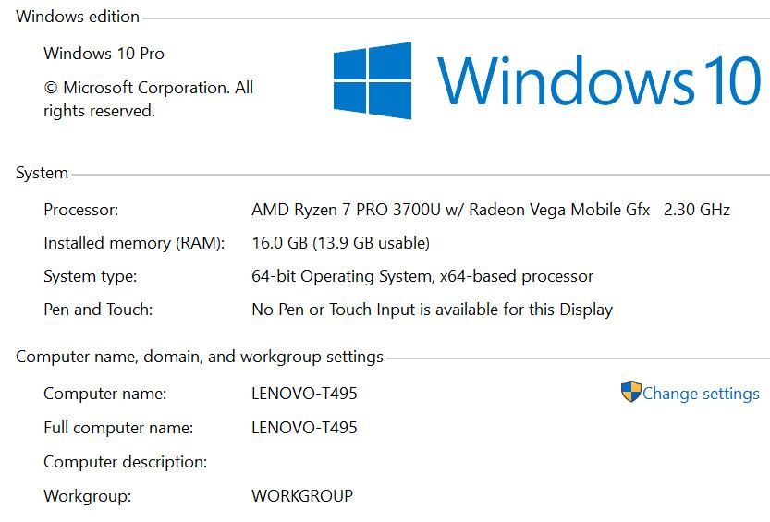770x522 pixels.
Task: Click the System section heading
Action: pyautogui.click(x=42, y=173)
